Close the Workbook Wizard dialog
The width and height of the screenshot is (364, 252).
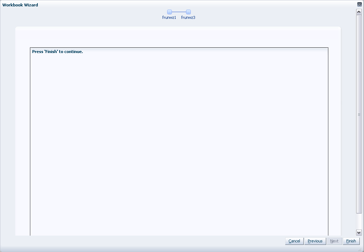tap(359, 4)
